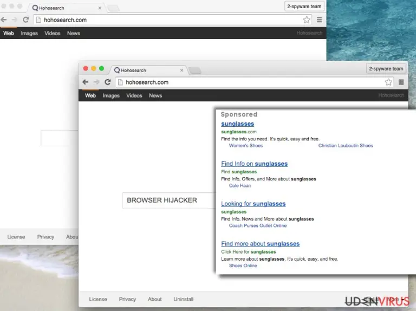Open the License link in the front window footer
416x311 pixels.
(x=98, y=299)
